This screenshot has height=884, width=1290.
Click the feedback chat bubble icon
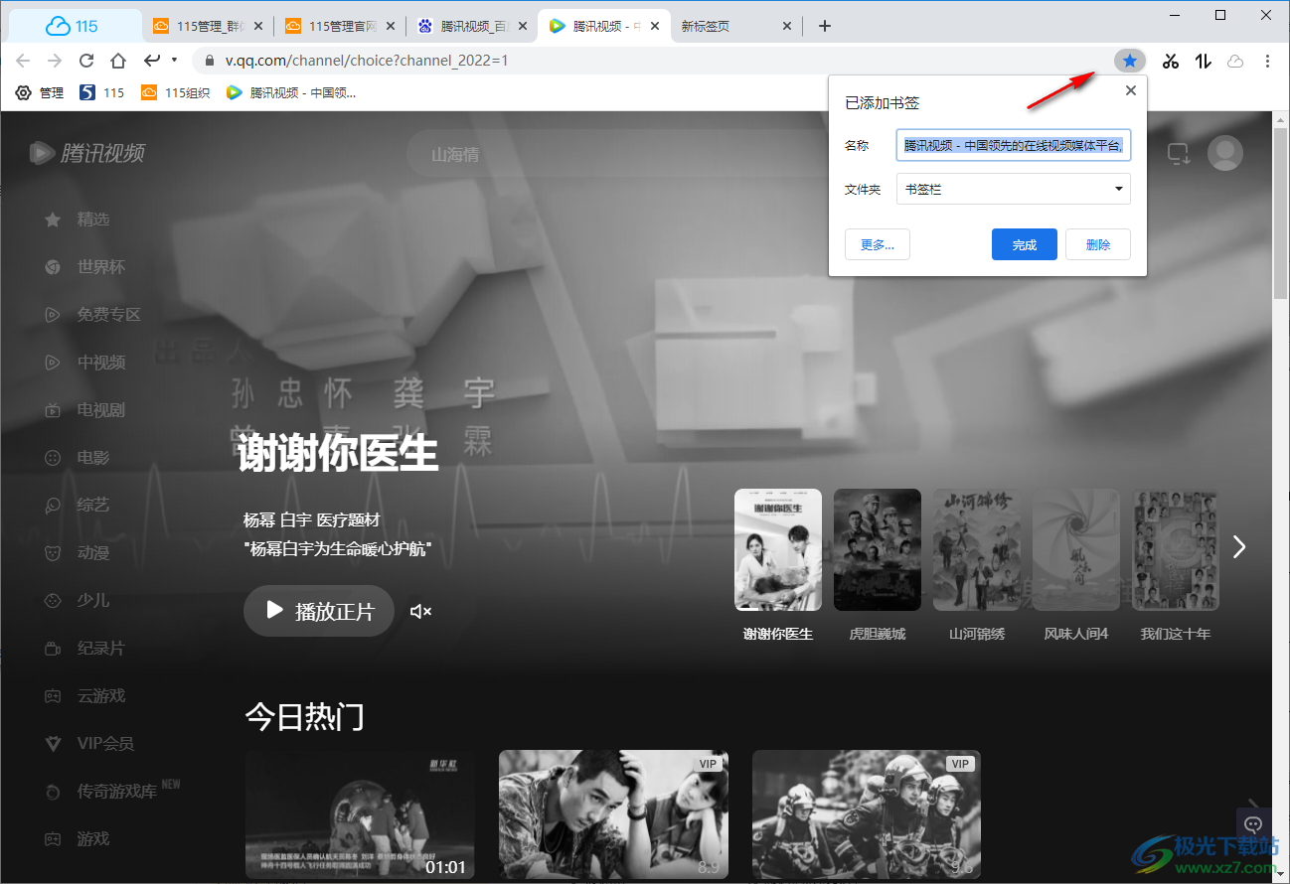1253,823
